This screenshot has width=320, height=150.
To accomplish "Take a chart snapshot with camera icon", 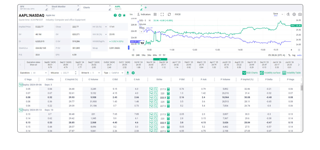I will (300, 14).
